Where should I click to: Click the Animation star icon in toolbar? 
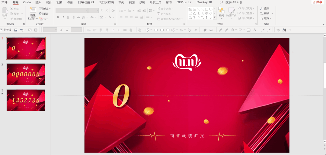[278, 30]
